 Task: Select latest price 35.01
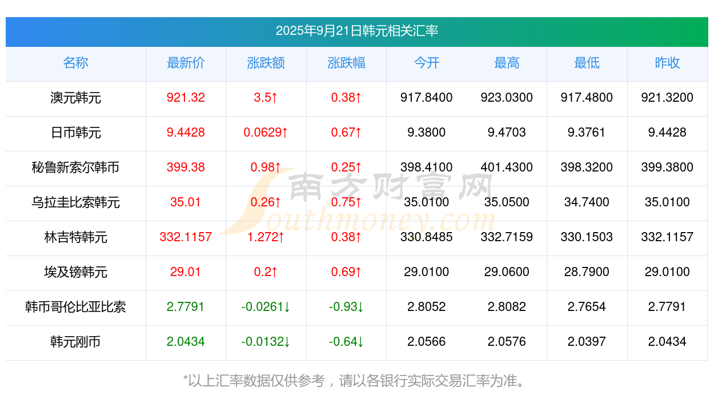tap(186, 202)
